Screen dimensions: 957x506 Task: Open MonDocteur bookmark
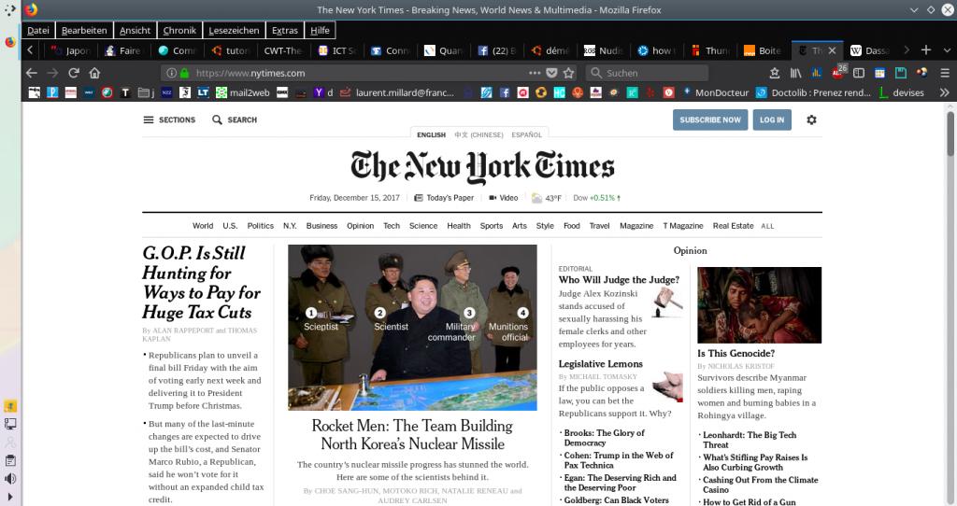click(x=716, y=92)
